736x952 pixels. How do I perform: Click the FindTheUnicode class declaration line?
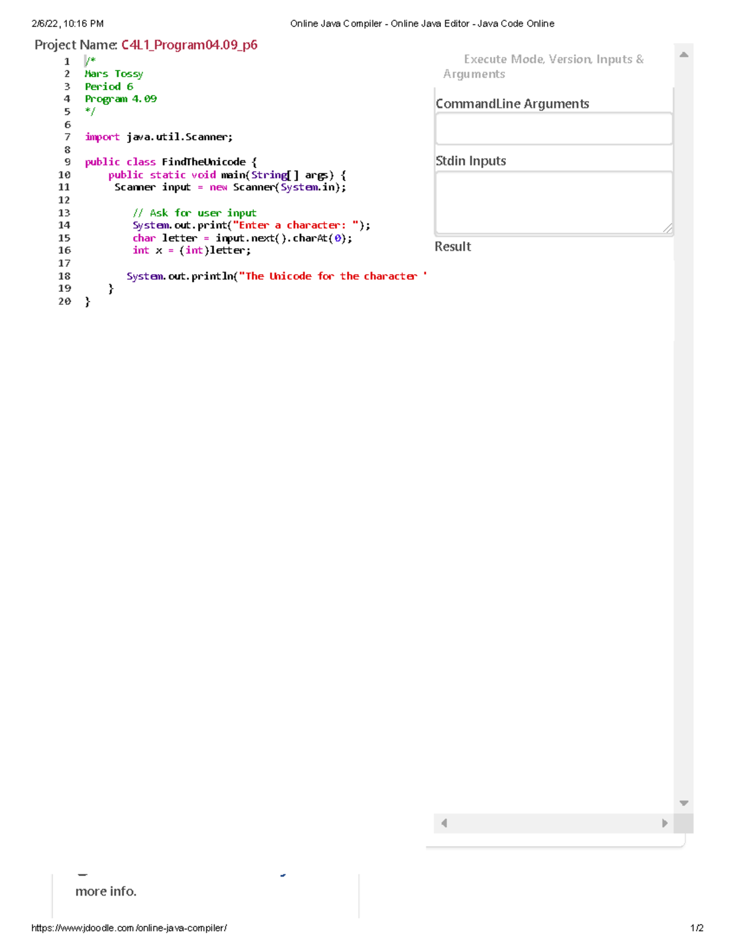[171, 162]
